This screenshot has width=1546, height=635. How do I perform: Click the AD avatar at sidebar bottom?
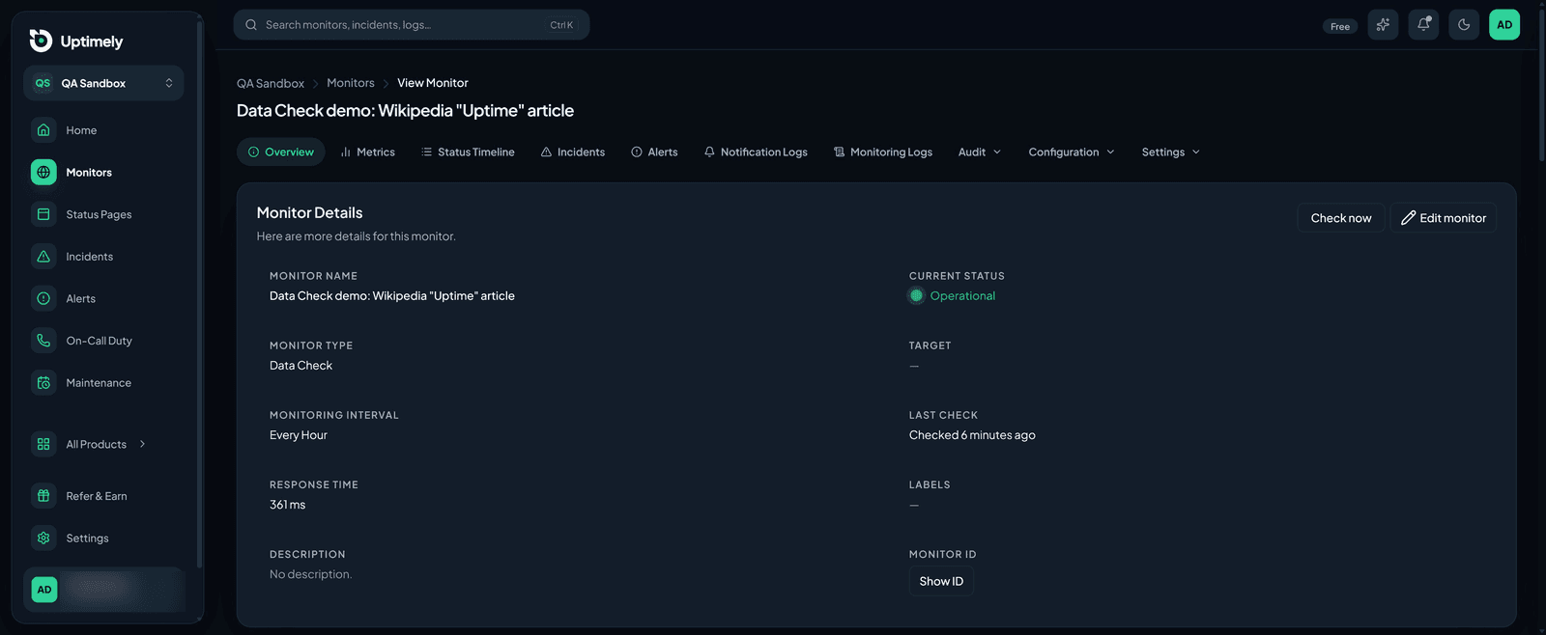click(x=44, y=590)
